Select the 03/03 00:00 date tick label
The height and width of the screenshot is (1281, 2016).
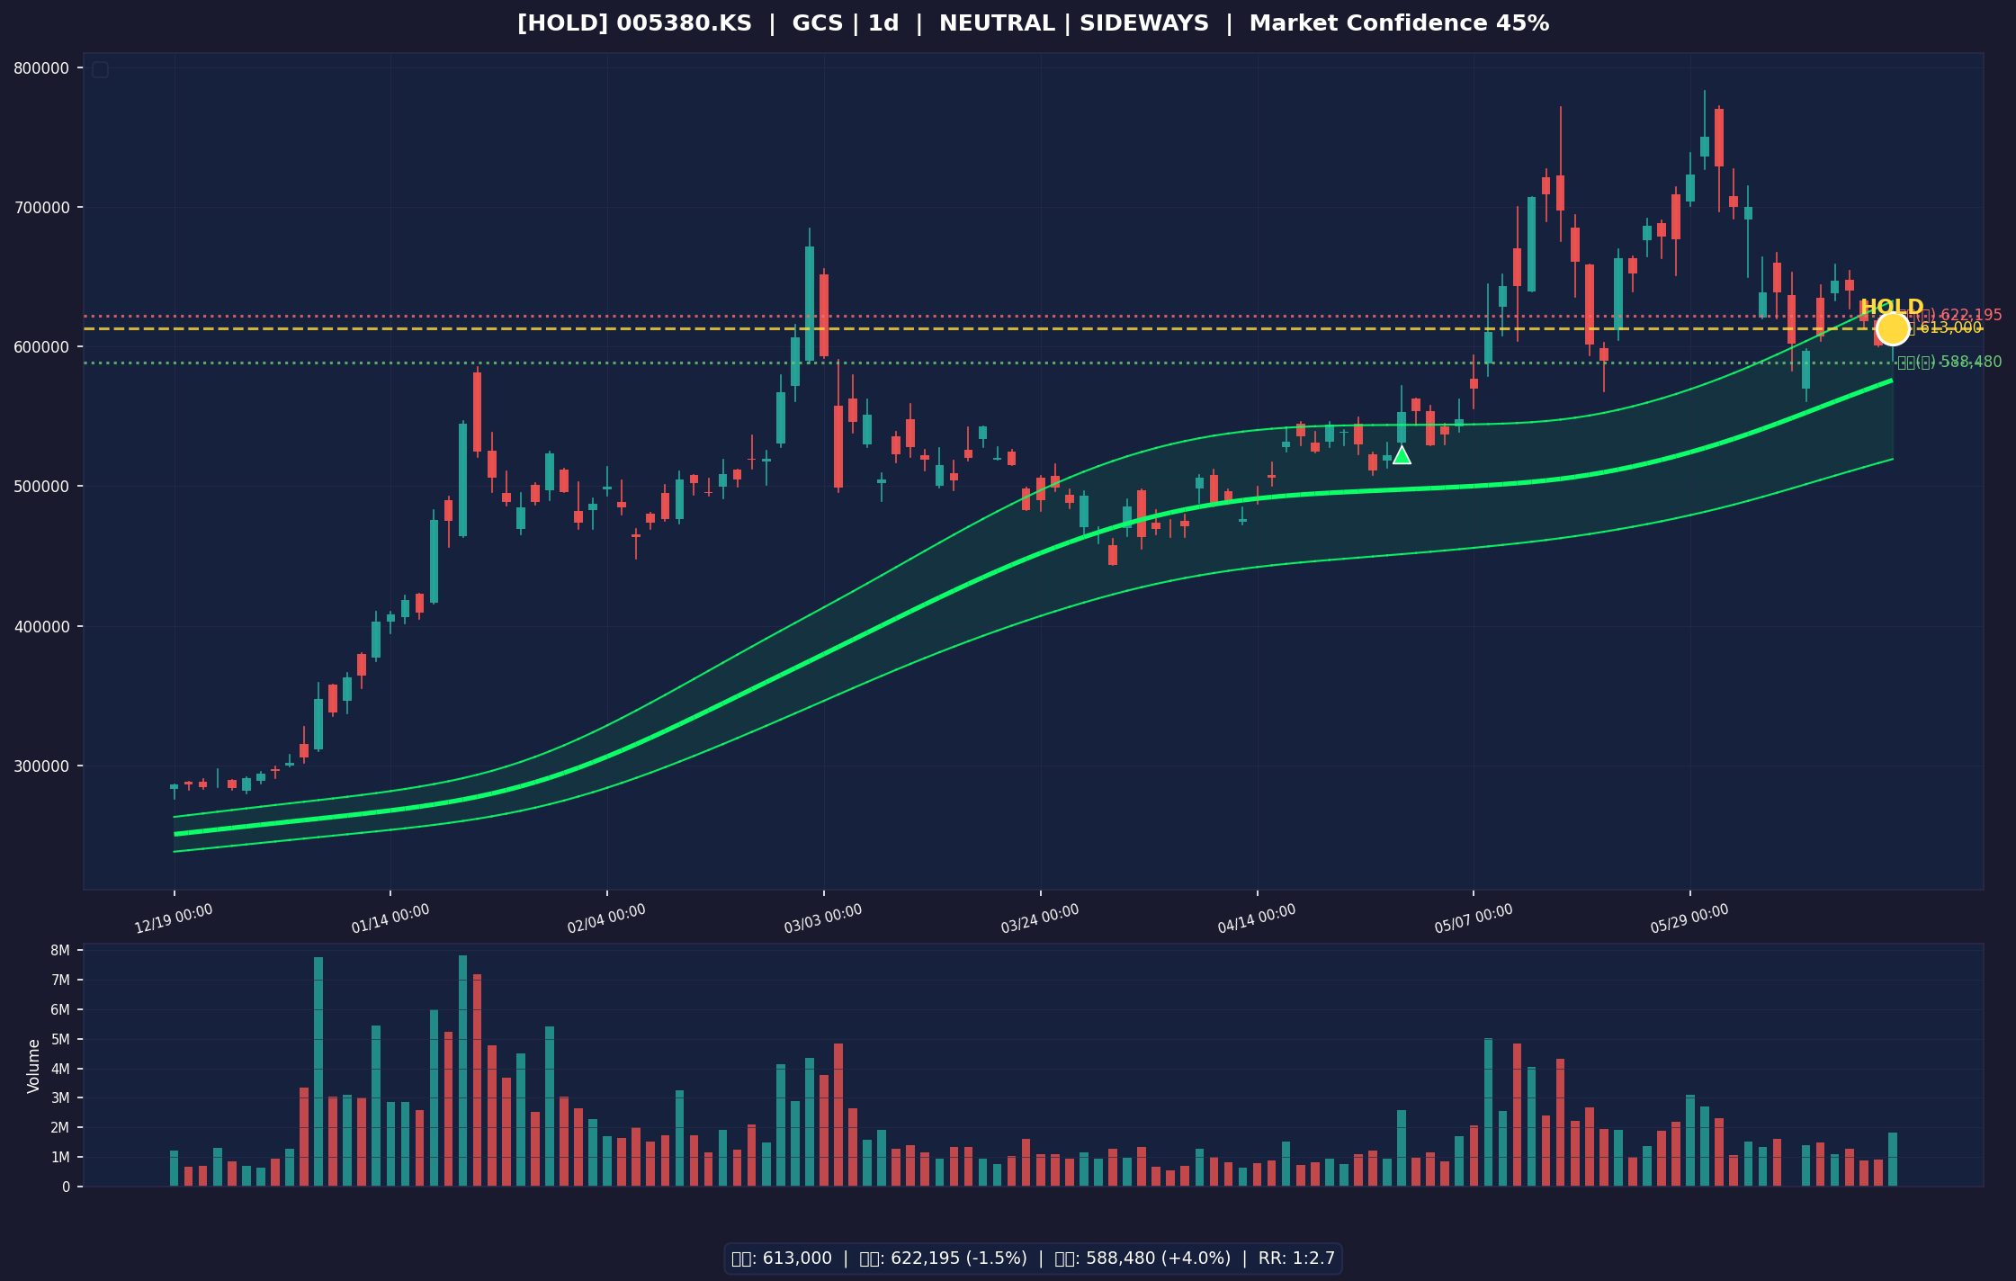823,918
